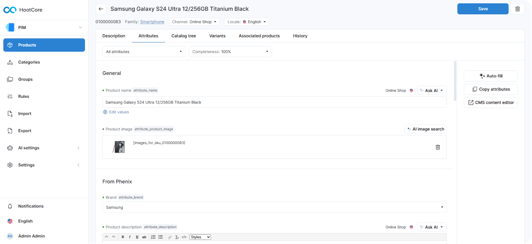Switch to the Associated products tab
The image size is (532, 244).
[259, 36]
